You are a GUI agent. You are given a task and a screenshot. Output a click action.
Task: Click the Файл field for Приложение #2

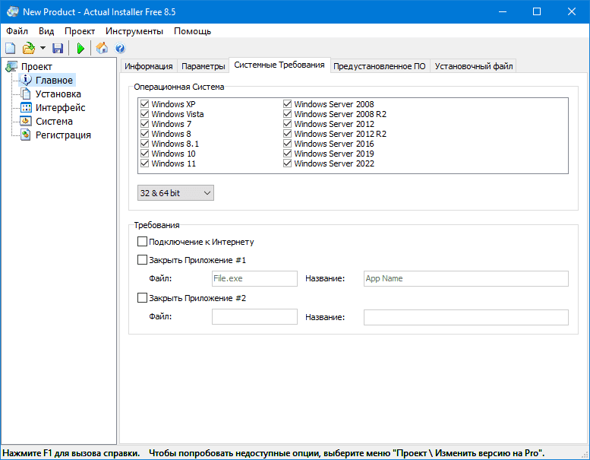254,317
